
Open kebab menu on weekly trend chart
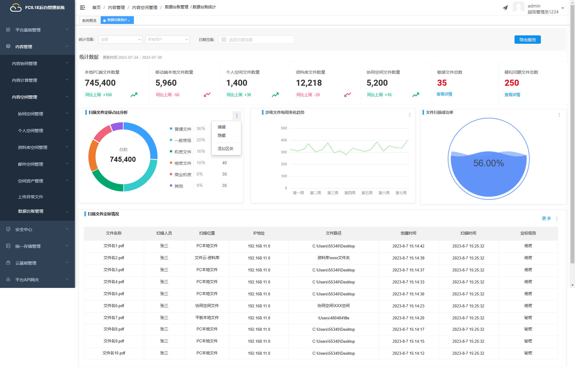410,115
